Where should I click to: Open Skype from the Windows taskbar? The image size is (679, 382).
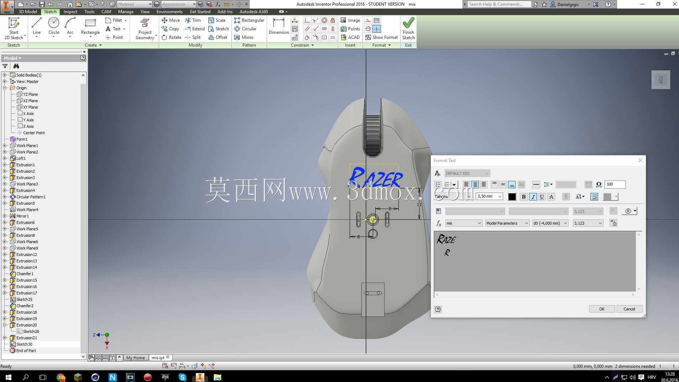(182, 377)
